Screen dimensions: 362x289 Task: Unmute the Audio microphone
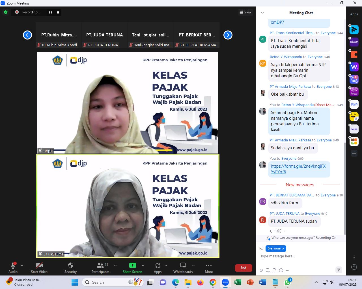(13, 266)
